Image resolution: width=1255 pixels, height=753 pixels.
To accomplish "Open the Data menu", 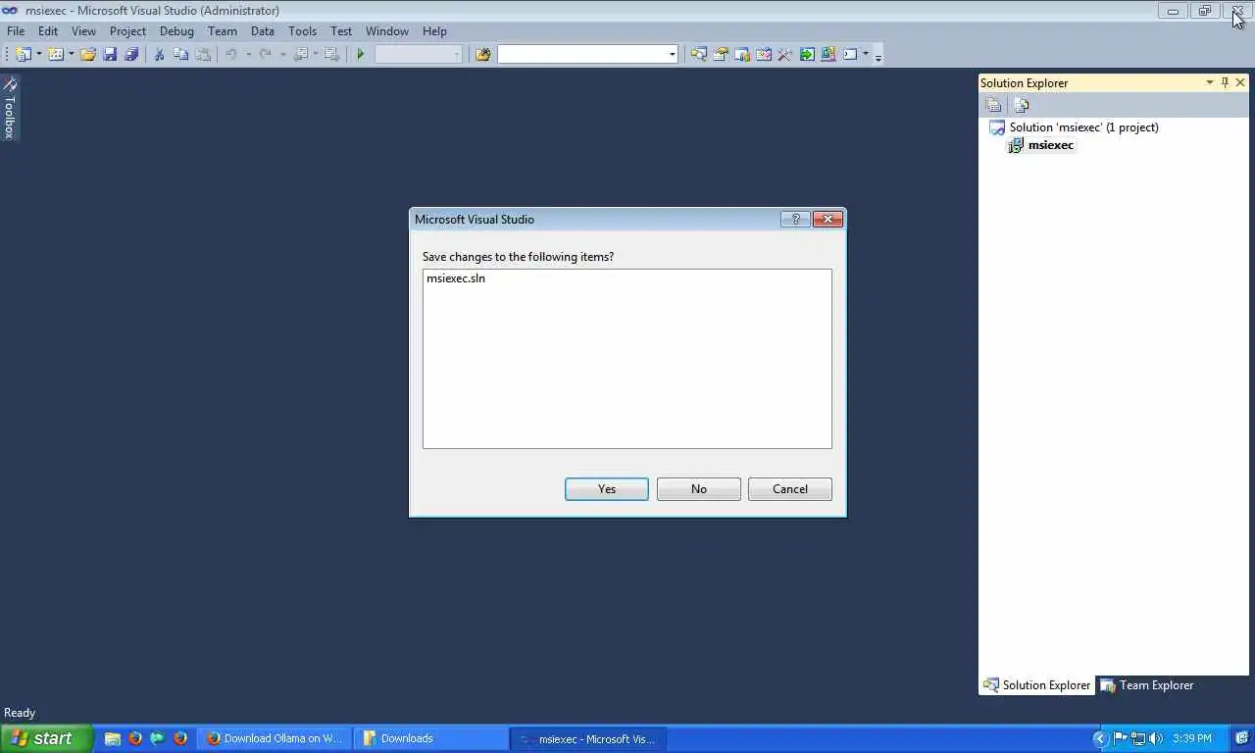I will click(263, 31).
